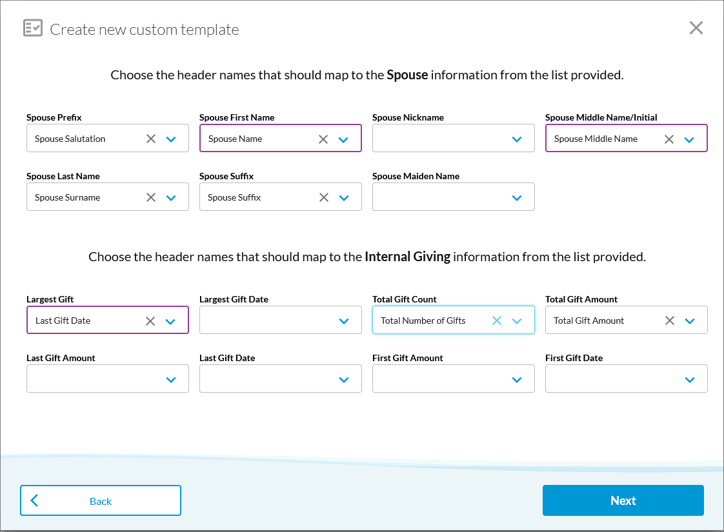This screenshot has width=724, height=532.
Task: Click the Next button
Action: pos(623,500)
